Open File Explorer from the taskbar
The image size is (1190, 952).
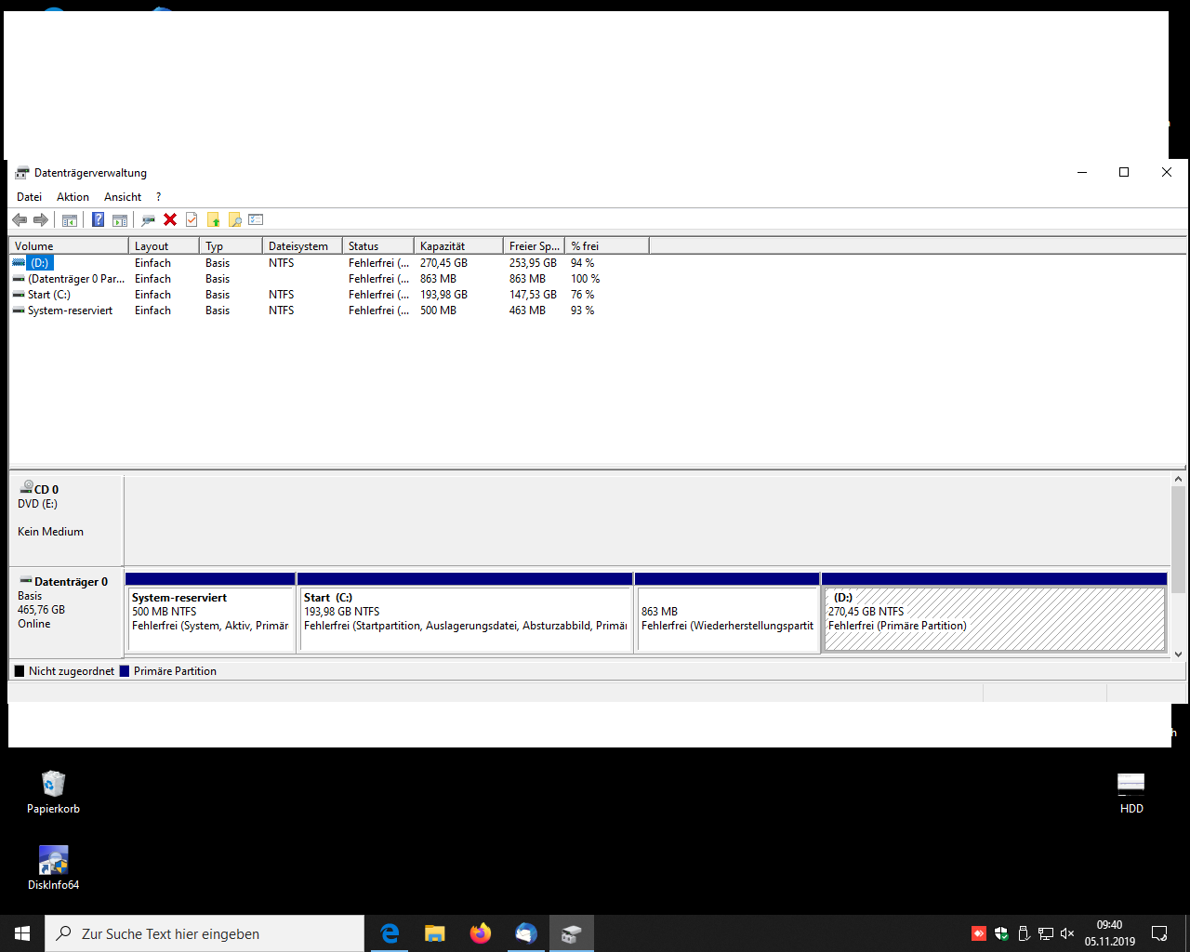[x=434, y=933]
